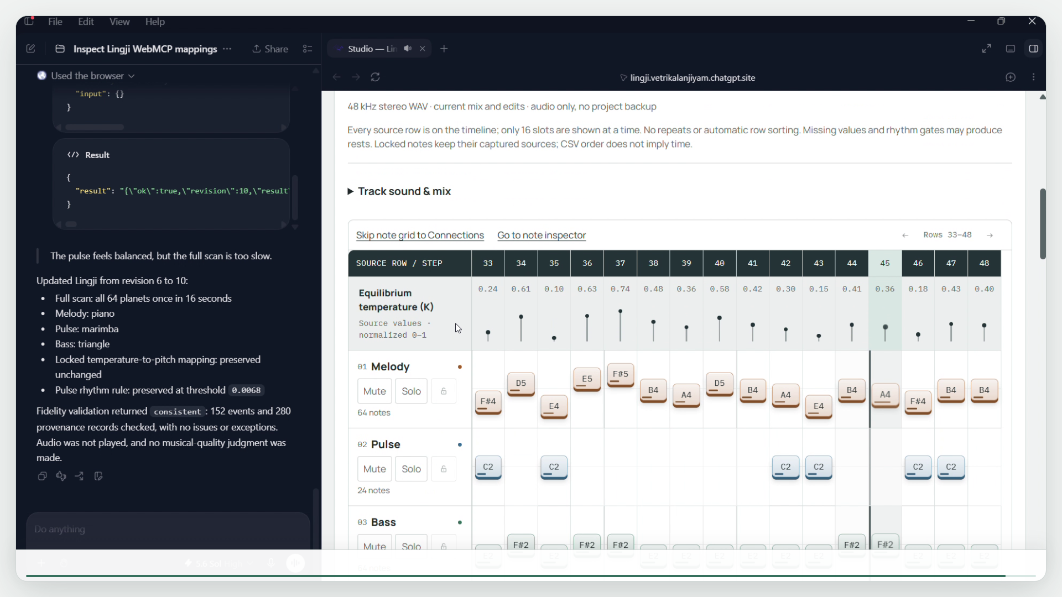This screenshot has width=1062, height=597.
Task: Open the browser kebab menu
Action: pyautogui.click(x=1033, y=77)
